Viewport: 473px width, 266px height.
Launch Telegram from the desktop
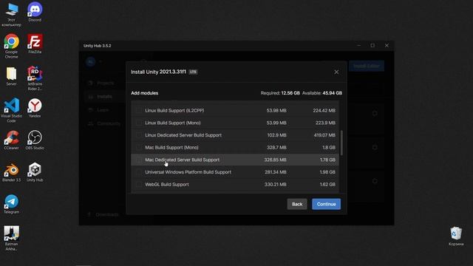coord(12,204)
